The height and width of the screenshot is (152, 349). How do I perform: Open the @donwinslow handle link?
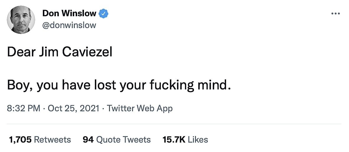[x=69, y=25]
